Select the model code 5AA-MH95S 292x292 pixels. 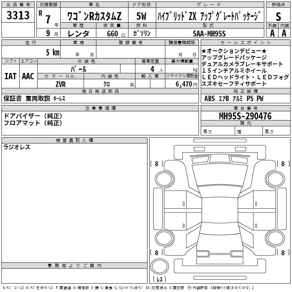pyautogui.click(x=209, y=33)
